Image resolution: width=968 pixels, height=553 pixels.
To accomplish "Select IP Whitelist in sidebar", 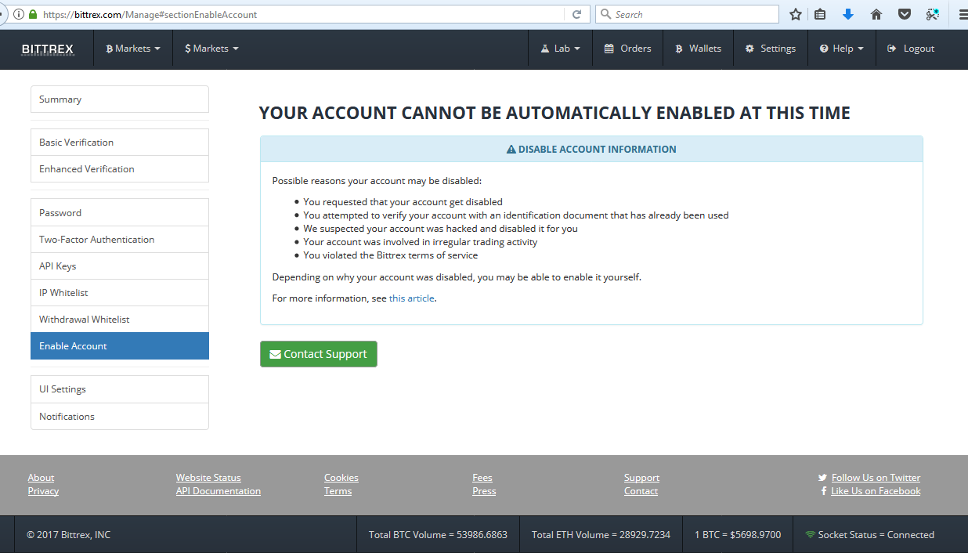I will [x=120, y=293].
